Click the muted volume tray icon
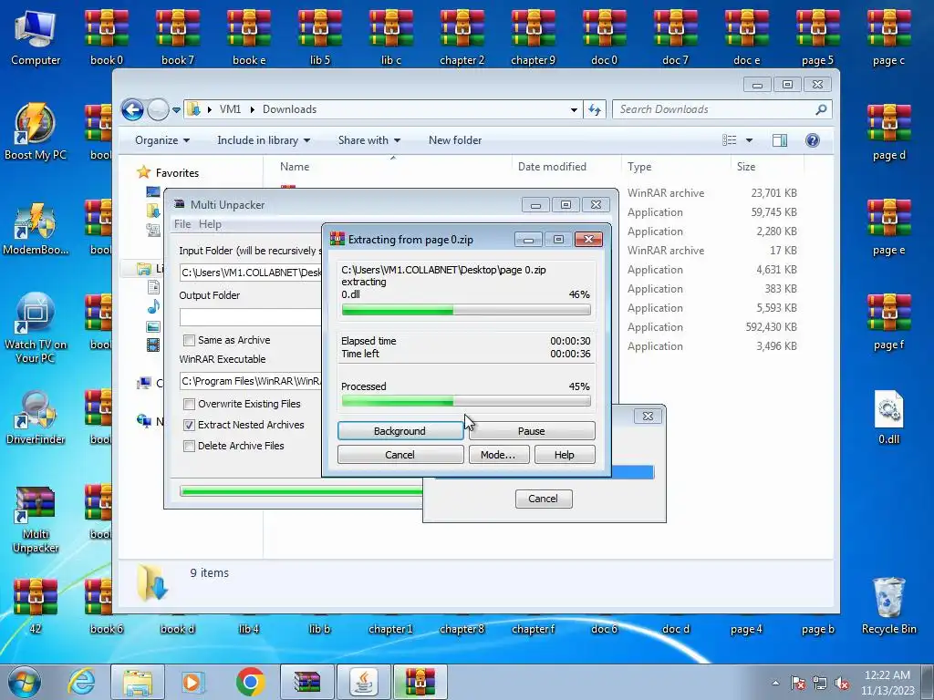The width and height of the screenshot is (934, 700). pos(842,683)
